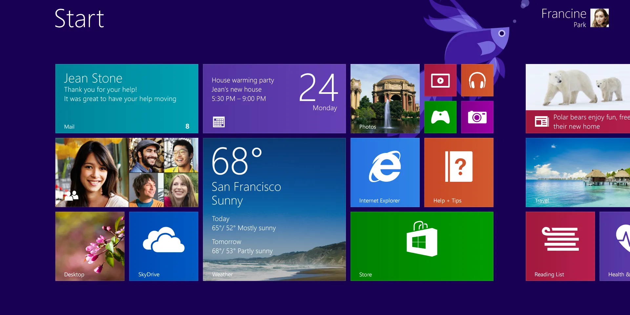Click 'Today 65°/ 52° Mostly sunny' forecast
This screenshot has height=315, width=630.
click(x=244, y=223)
